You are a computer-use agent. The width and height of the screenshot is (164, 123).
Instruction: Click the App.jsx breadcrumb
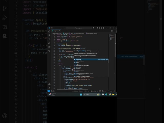pyautogui.click(x=66, y=33)
